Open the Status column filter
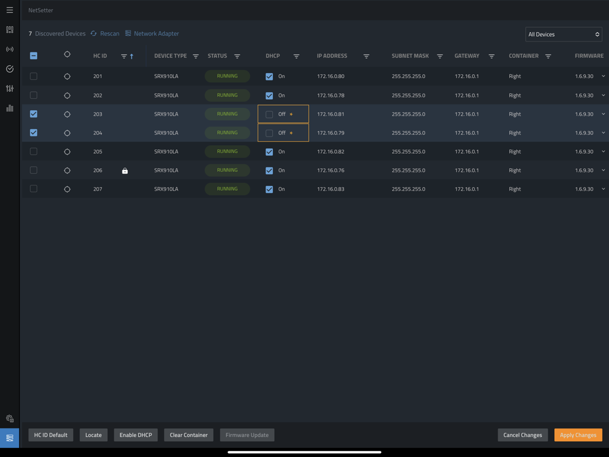Viewport: 609px width, 457px height. pos(237,56)
